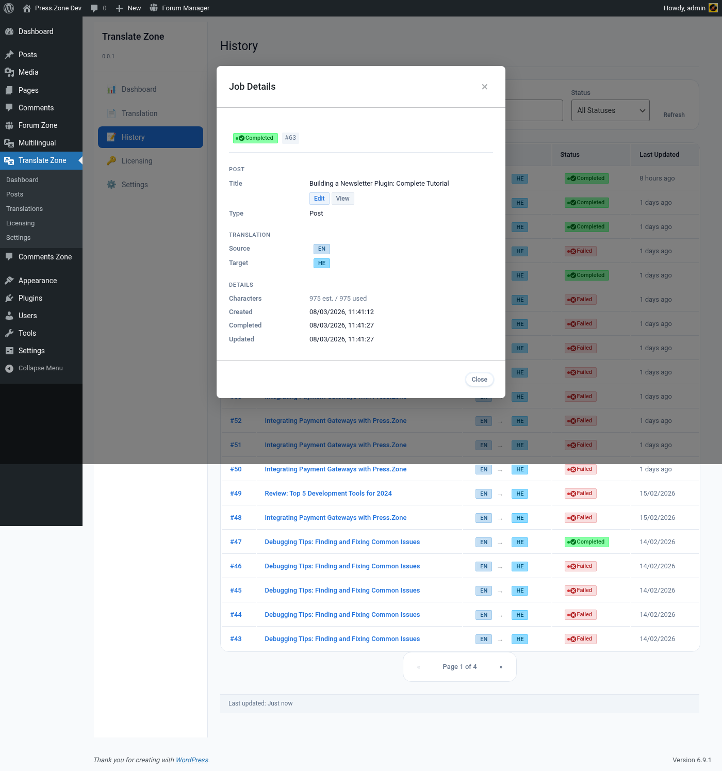Click the Edit button in Job Details
This screenshot has width=722, height=771.
319,199
